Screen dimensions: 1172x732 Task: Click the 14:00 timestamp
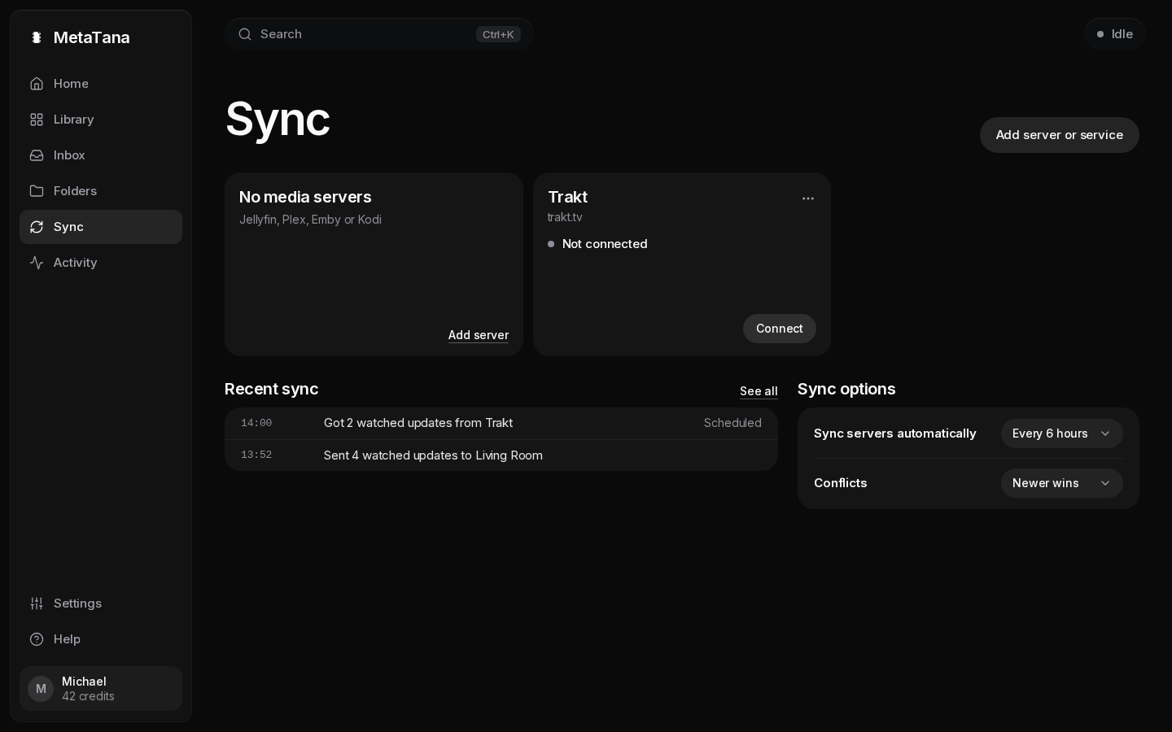coord(256,423)
